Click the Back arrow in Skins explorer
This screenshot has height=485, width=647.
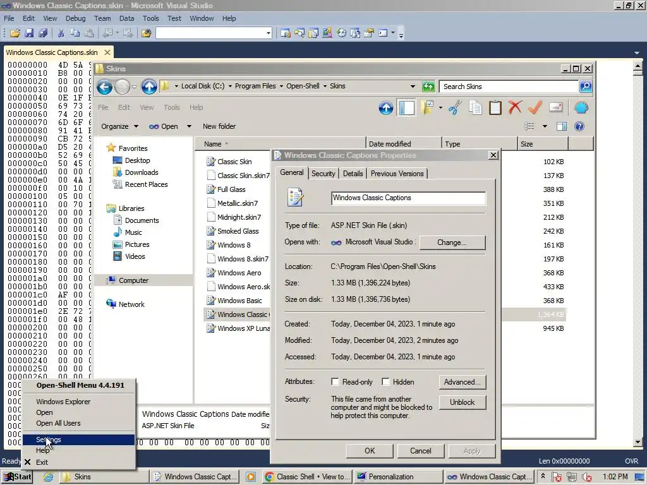104,87
